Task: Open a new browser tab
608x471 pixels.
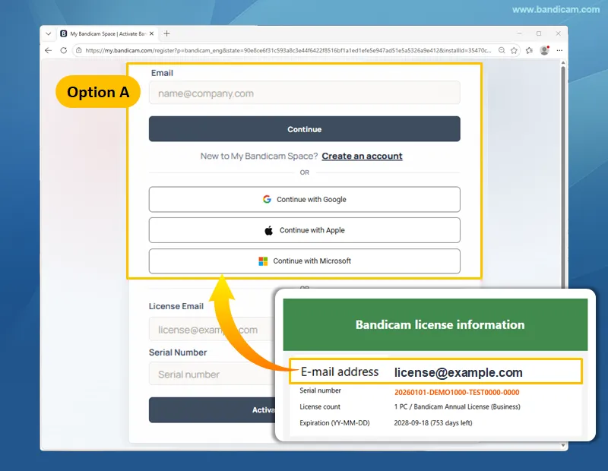Action: point(166,33)
